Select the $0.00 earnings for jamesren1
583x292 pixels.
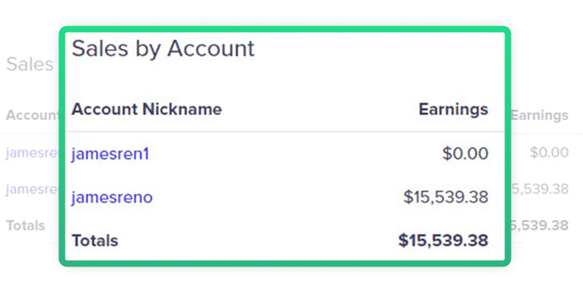[465, 154]
